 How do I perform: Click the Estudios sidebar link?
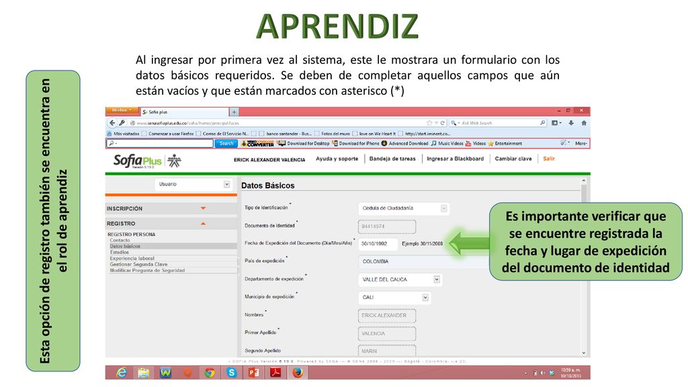pos(120,253)
